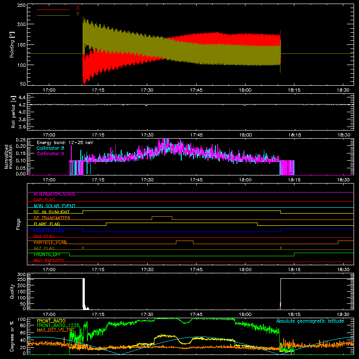359x359 pixels.
Task: Click the olive Y legend label
Action: coord(78,14)
